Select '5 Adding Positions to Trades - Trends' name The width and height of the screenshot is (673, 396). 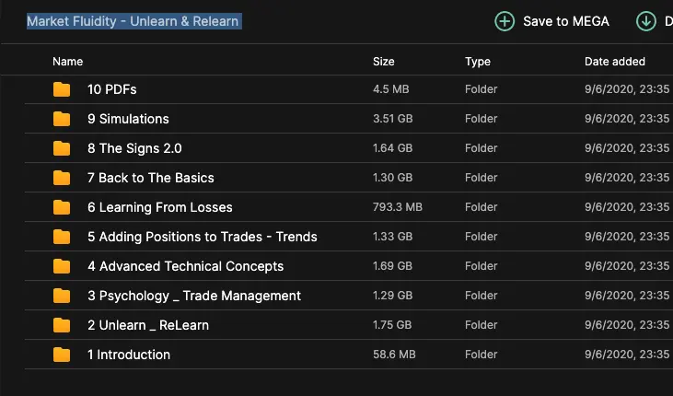click(x=203, y=237)
